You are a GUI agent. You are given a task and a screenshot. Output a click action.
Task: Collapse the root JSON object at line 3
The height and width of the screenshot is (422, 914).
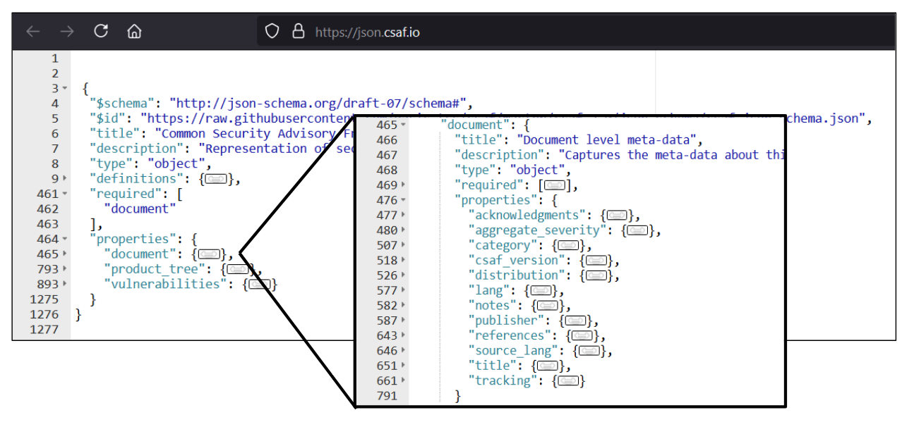click(64, 88)
